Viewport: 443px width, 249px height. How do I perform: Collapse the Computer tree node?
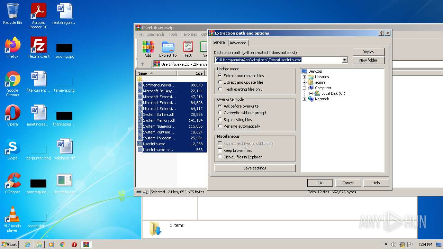(x=305, y=88)
